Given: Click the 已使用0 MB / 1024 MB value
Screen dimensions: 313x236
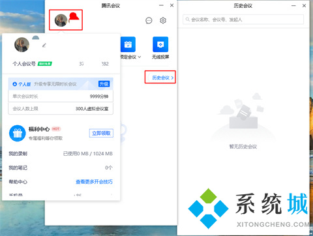Looking at the screenshot, I should click(x=88, y=154).
